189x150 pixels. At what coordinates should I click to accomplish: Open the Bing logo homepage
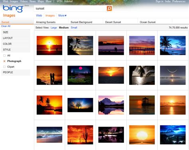(13, 9)
